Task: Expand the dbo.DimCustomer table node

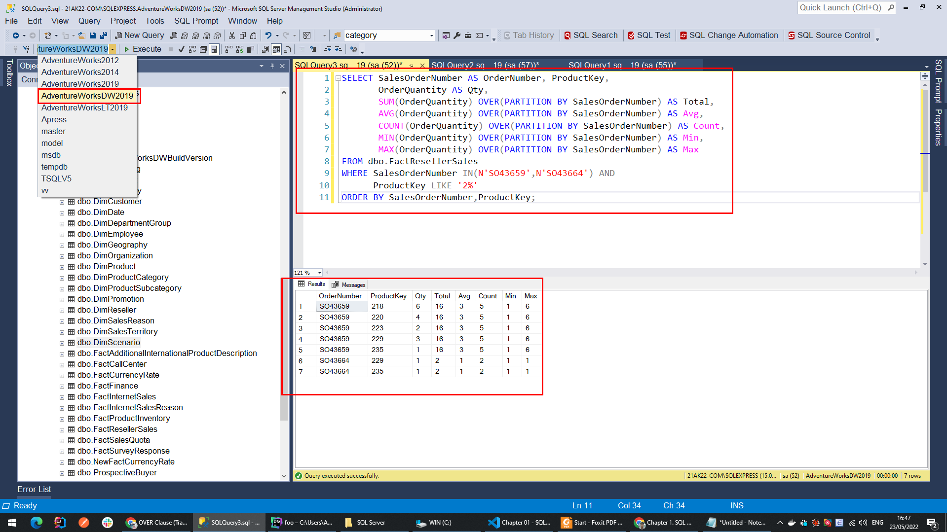Action: [62, 202]
